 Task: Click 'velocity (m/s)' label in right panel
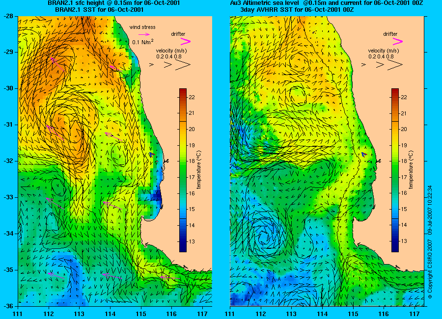pos(384,51)
